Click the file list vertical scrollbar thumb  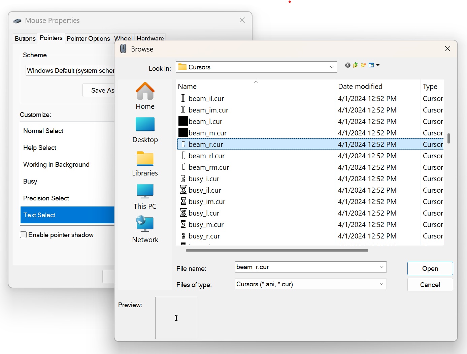[x=448, y=138]
